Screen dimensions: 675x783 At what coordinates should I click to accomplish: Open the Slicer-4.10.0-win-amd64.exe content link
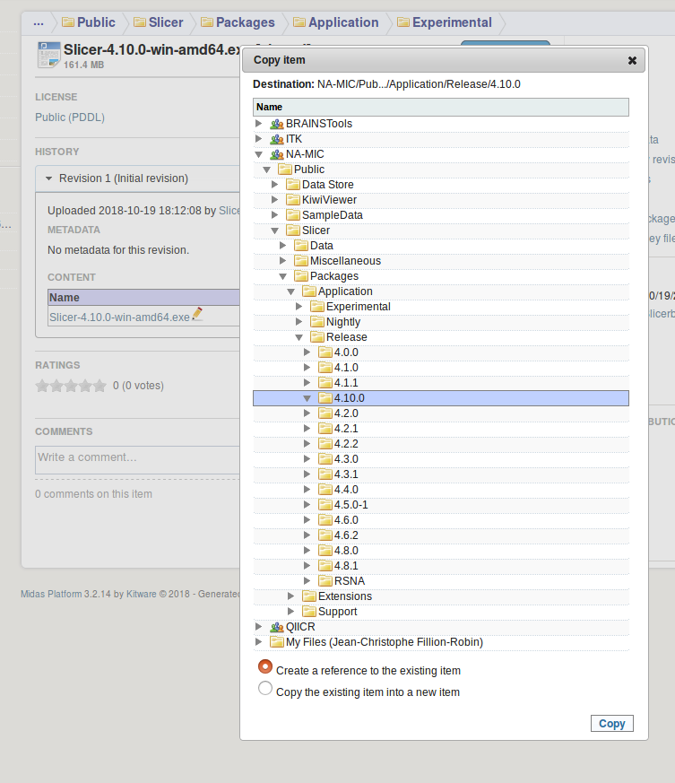click(119, 317)
